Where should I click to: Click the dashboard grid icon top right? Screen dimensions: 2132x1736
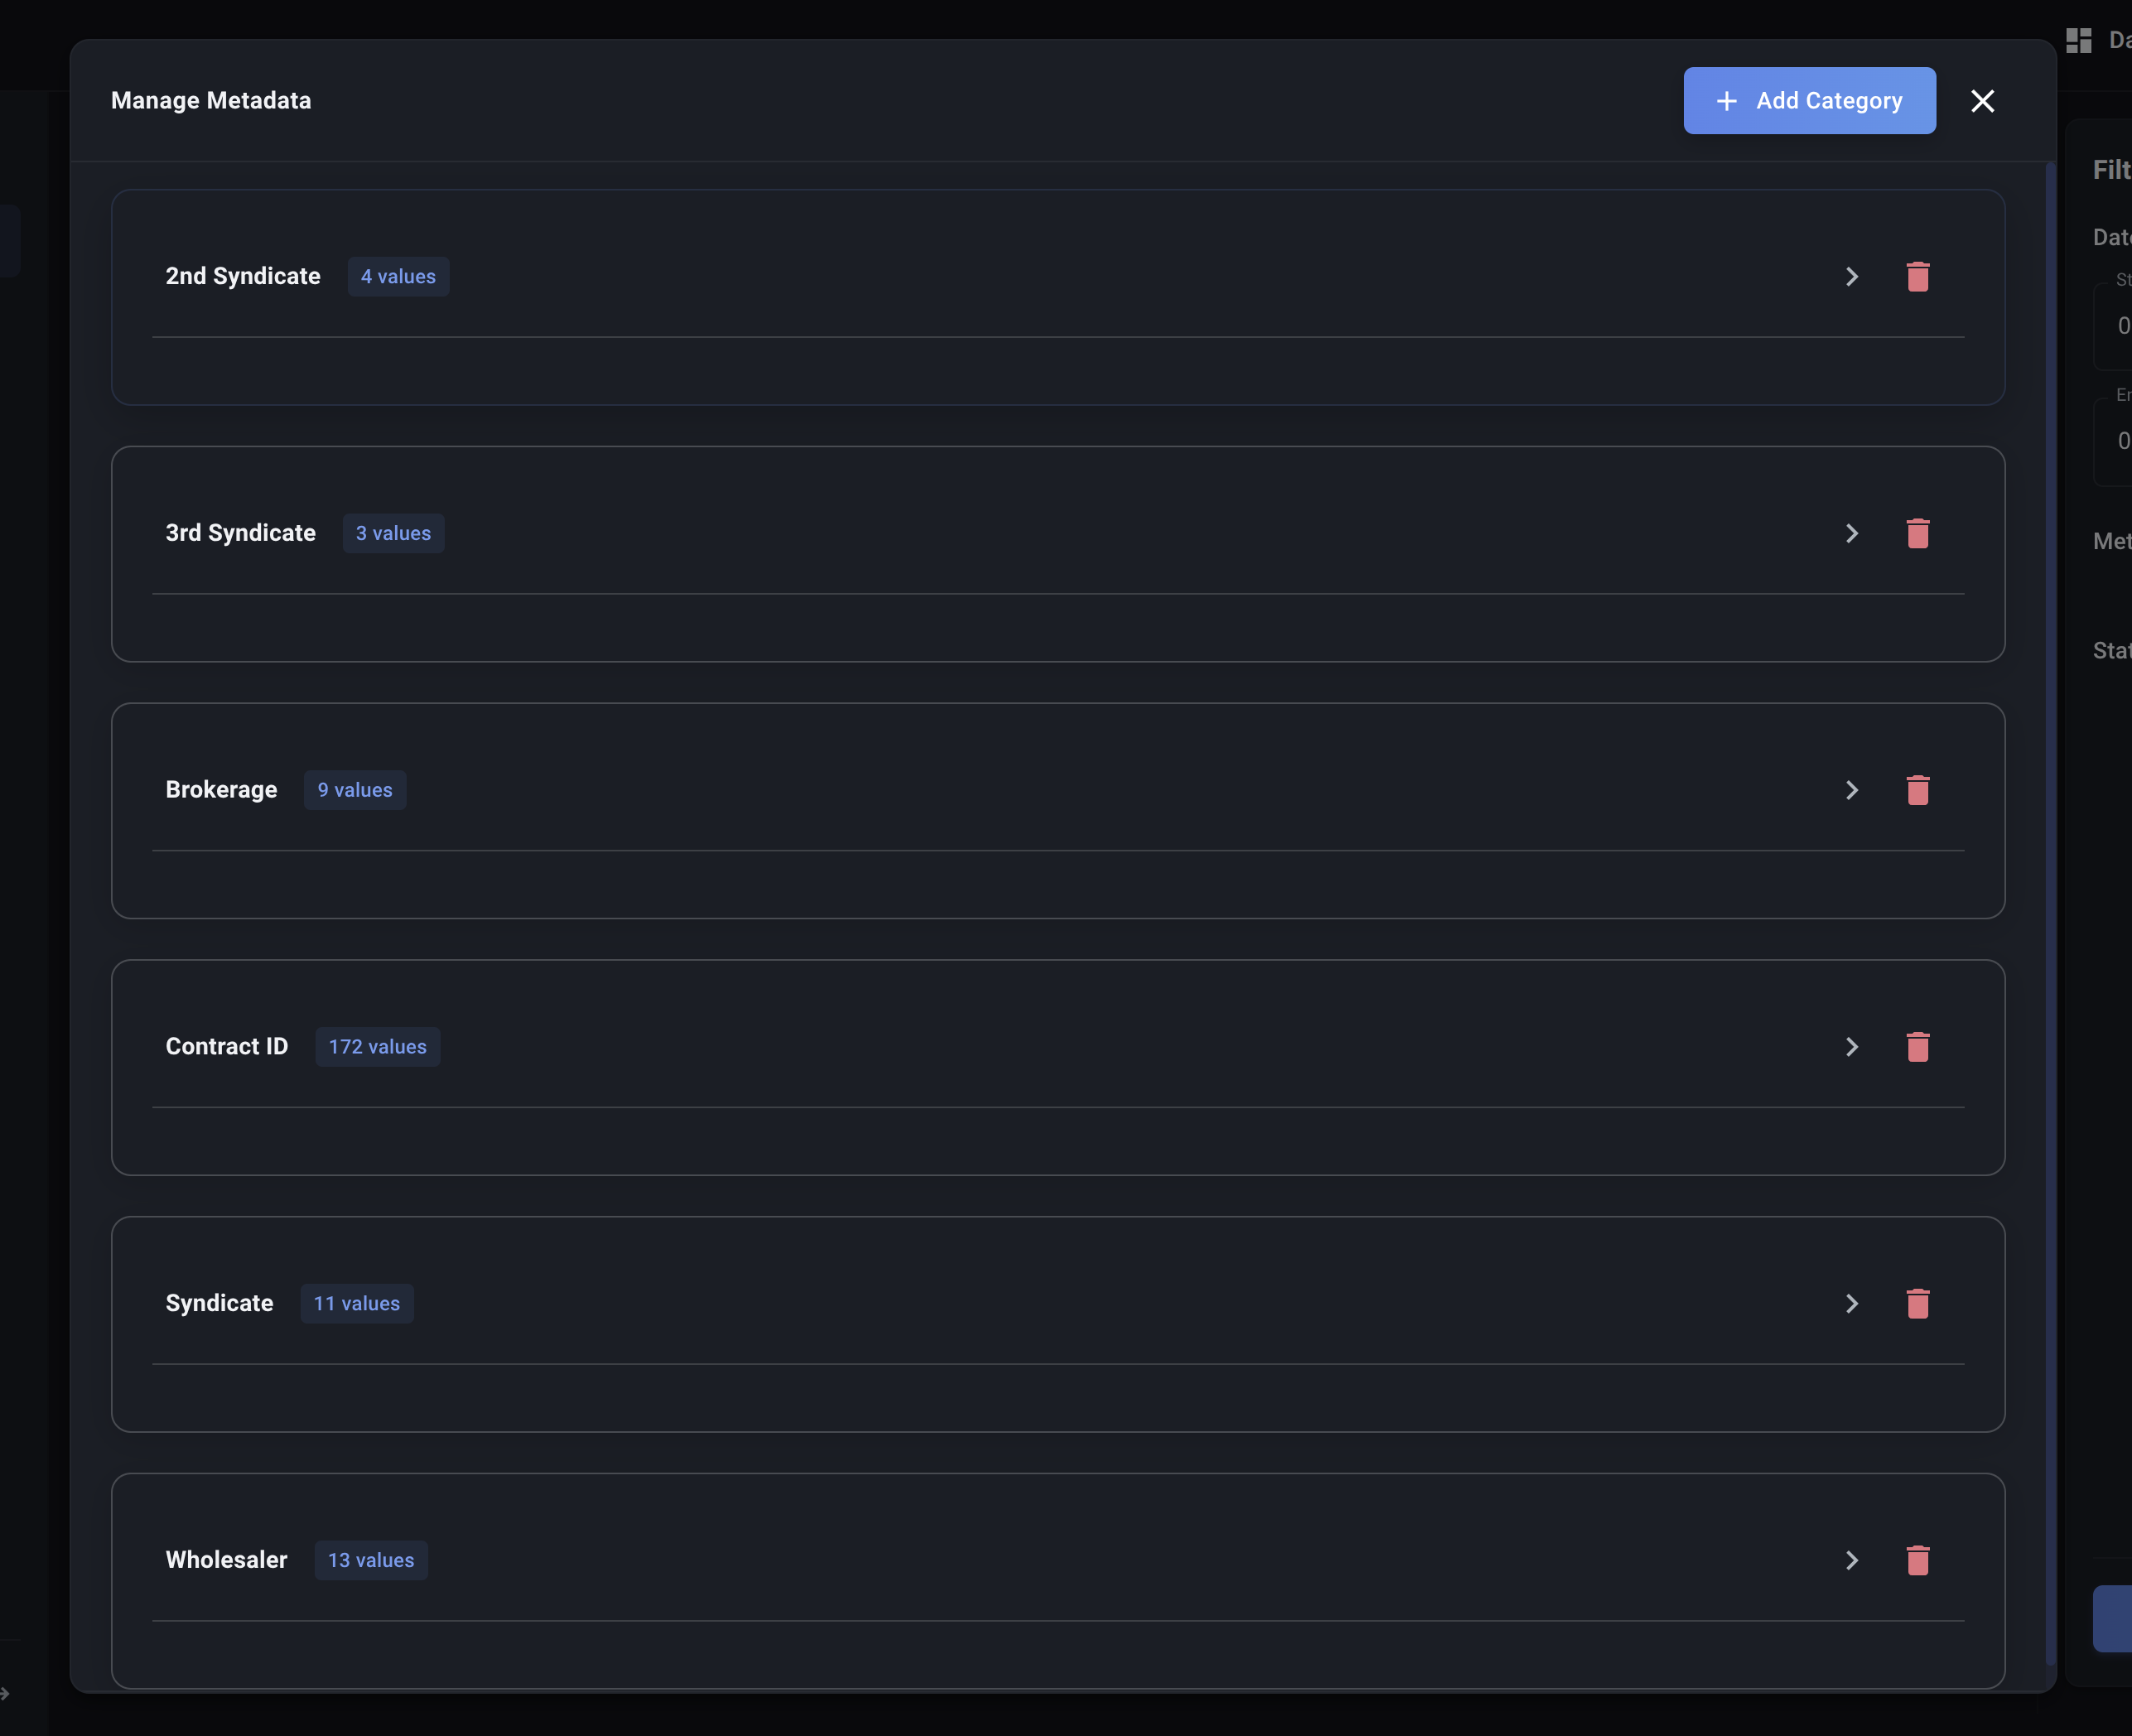tap(2078, 40)
